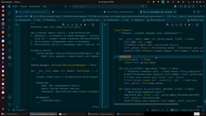
Task: Open notebook settings gear in right editor group
Action: point(194,12)
